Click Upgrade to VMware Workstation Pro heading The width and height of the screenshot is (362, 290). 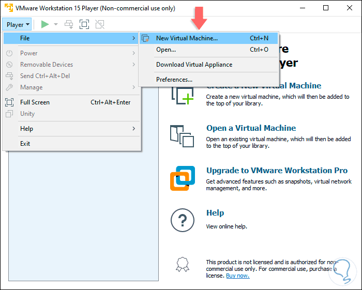[277, 171]
